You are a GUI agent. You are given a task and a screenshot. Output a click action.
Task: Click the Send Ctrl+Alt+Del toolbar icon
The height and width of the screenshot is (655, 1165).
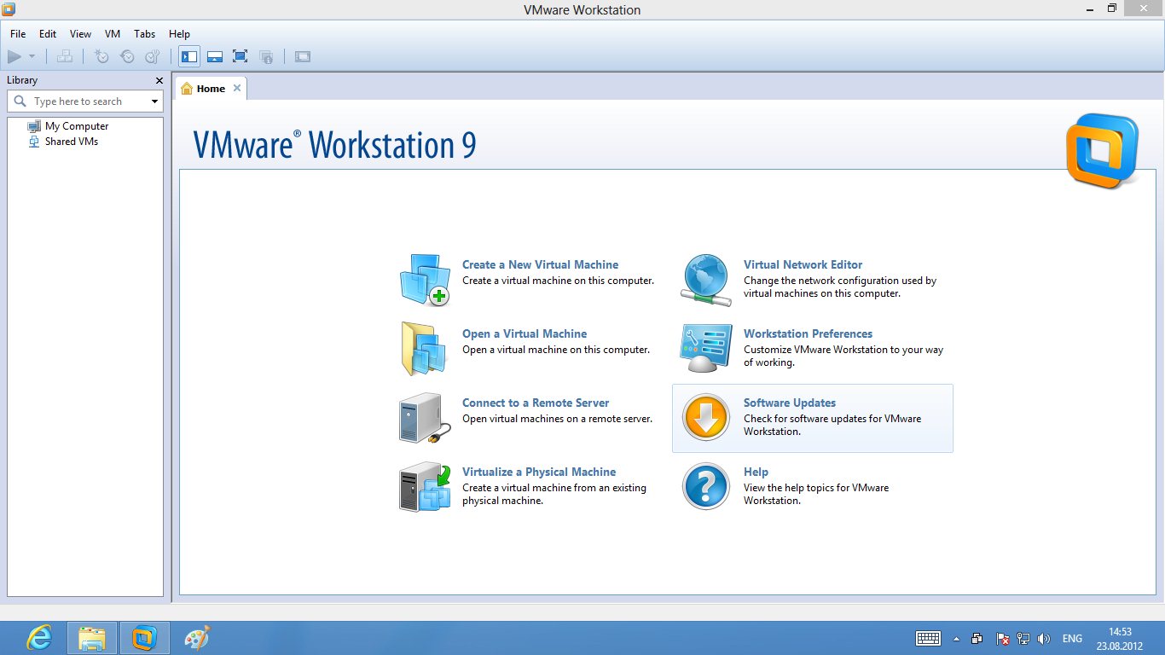pyautogui.click(x=65, y=57)
